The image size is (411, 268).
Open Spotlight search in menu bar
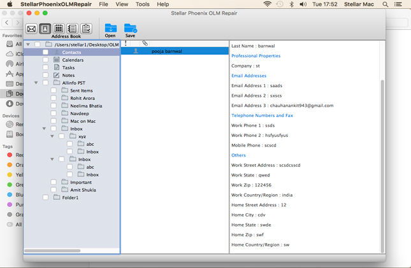(x=386, y=4)
